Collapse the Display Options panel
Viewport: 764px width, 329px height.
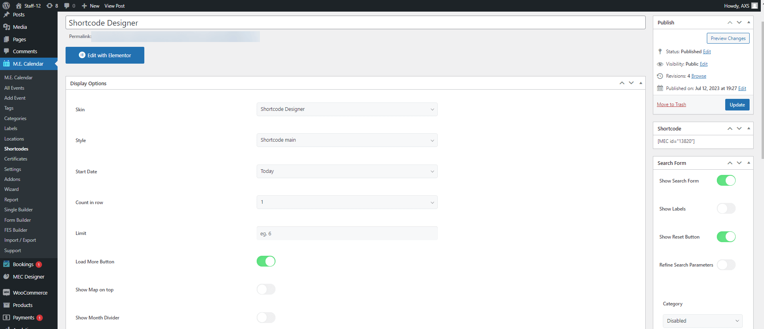(640, 83)
